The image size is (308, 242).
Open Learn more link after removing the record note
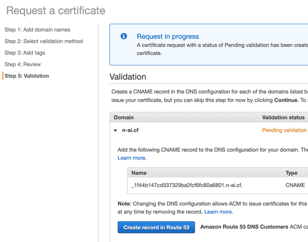[x=219, y=212]
